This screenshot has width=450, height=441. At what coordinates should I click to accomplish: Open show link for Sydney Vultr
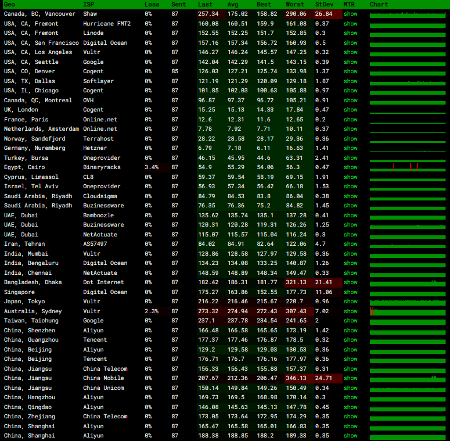point(350,311)
